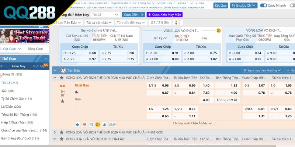Click the clock icon beside Trận Đấu

(x=62, y=70)
